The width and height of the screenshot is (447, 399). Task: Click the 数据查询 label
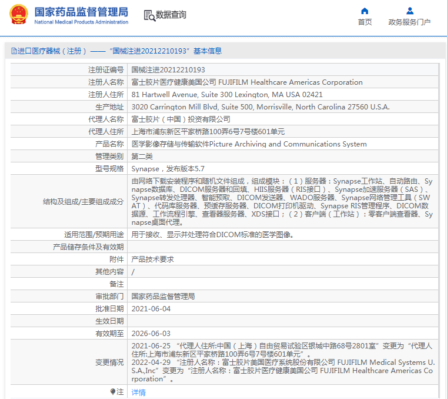click(171, 15)
